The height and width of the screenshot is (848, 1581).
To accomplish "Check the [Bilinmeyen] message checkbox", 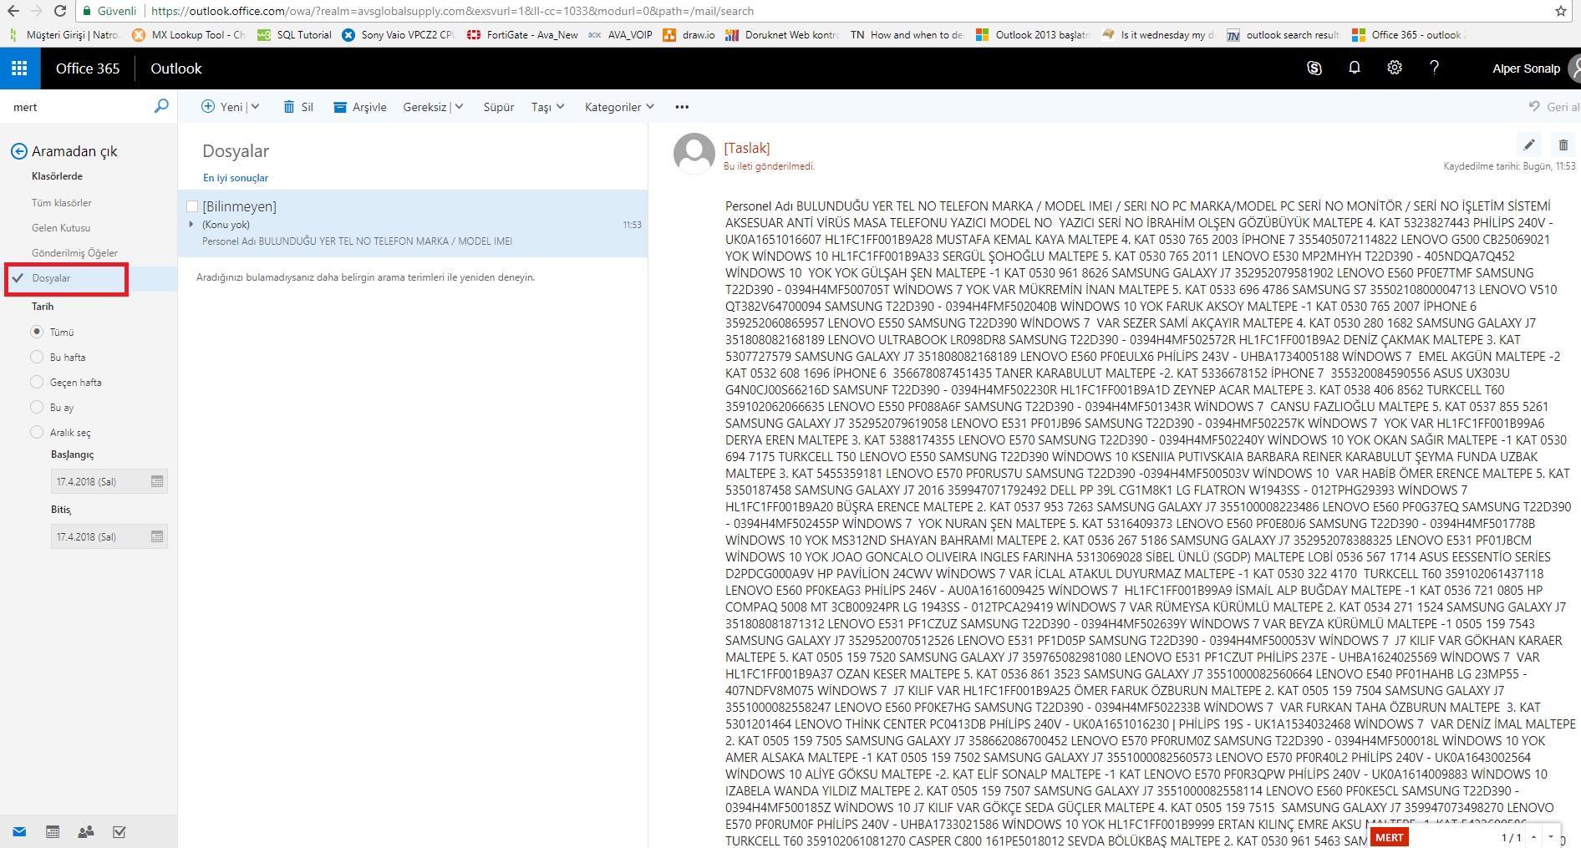I will (192, 206).
